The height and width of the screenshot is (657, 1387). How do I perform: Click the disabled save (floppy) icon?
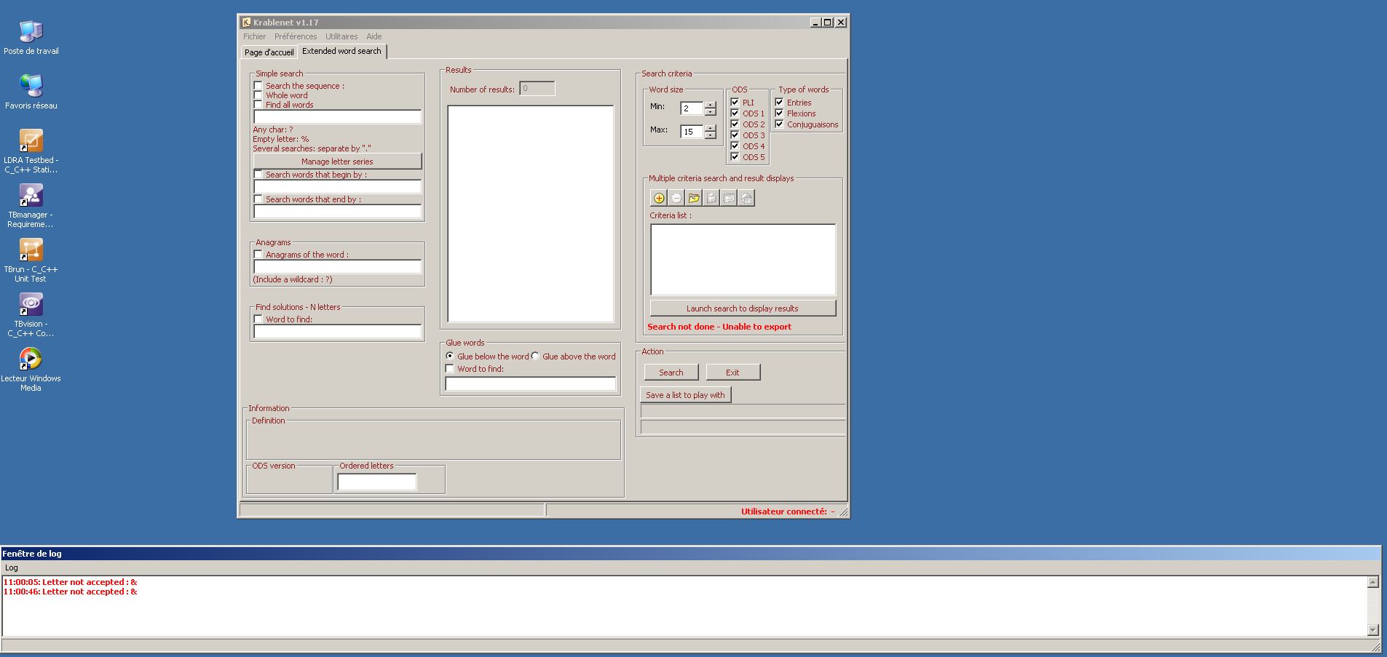(x=711, y=198)
